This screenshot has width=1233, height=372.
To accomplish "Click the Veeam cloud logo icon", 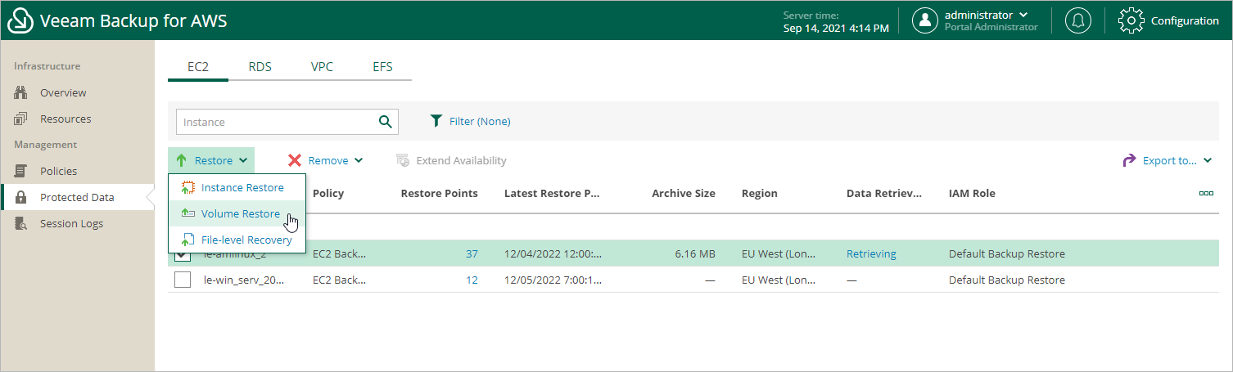I will coord(20,20).
